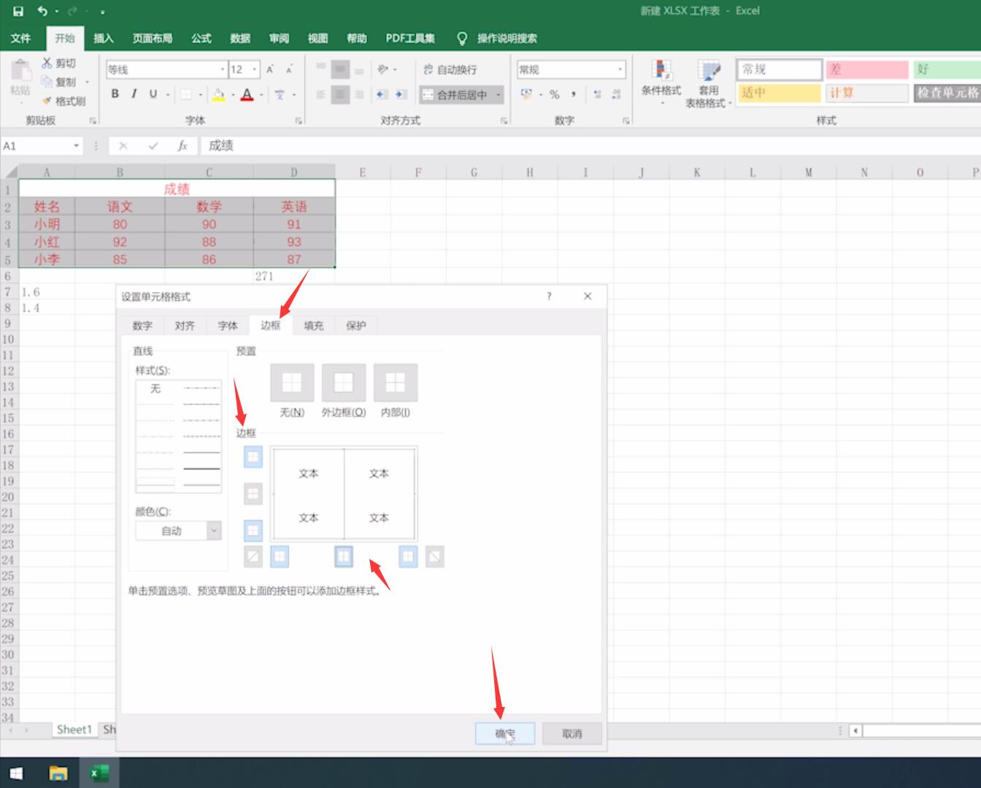Click the Cancel (取消) button
The image size is (981, 788).
coord(572,733)
